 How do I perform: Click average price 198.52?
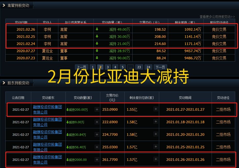(x=160, y=29)
